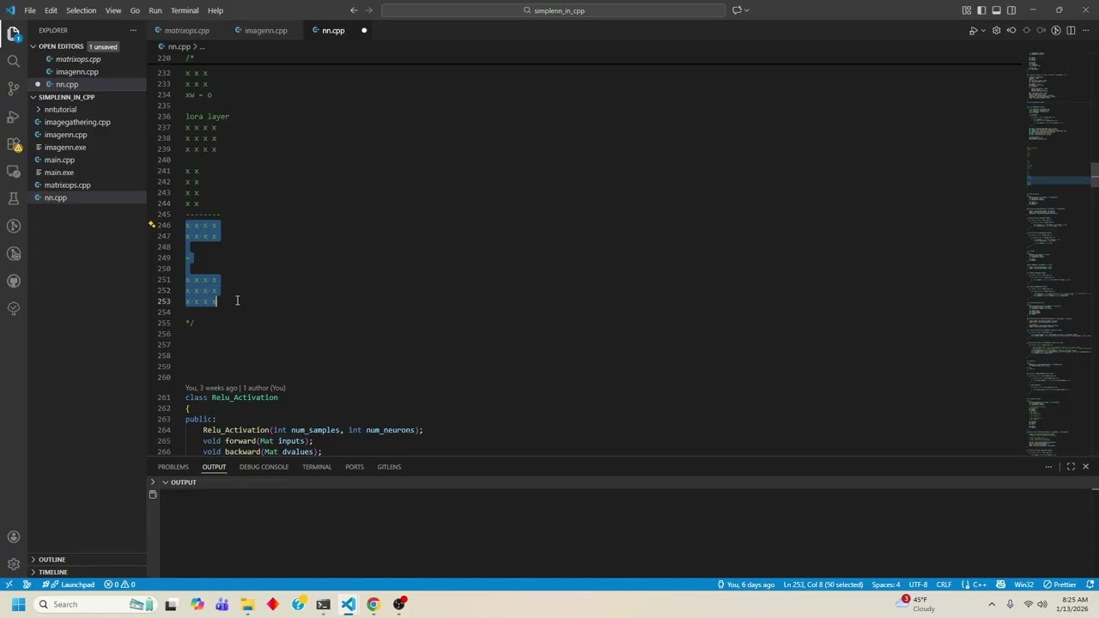Open the Run and Debug view
This screenshot has width=1099, height=618.
(13, 116)
